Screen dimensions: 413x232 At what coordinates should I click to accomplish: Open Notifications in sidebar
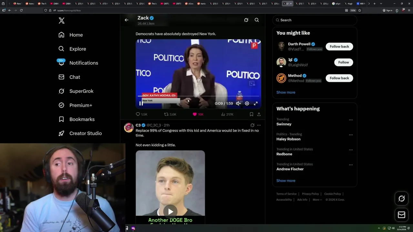pos(78,63)
